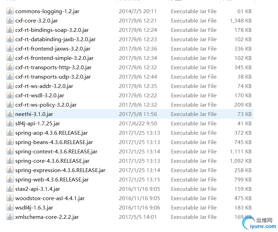Image resolution: width=278 pixels, height=232 pixels.
Task: Select the name cxf-rt-transports-http-3.2.0.jar
Action: click(53, 68)
